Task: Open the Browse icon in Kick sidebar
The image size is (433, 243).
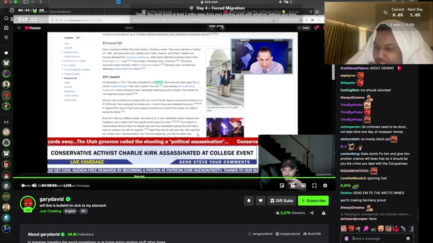Action: point(6,28)
